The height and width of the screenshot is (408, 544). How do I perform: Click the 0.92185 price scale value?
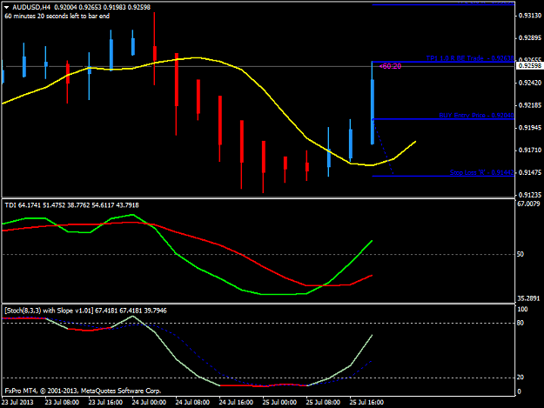[x=530, y=105]
